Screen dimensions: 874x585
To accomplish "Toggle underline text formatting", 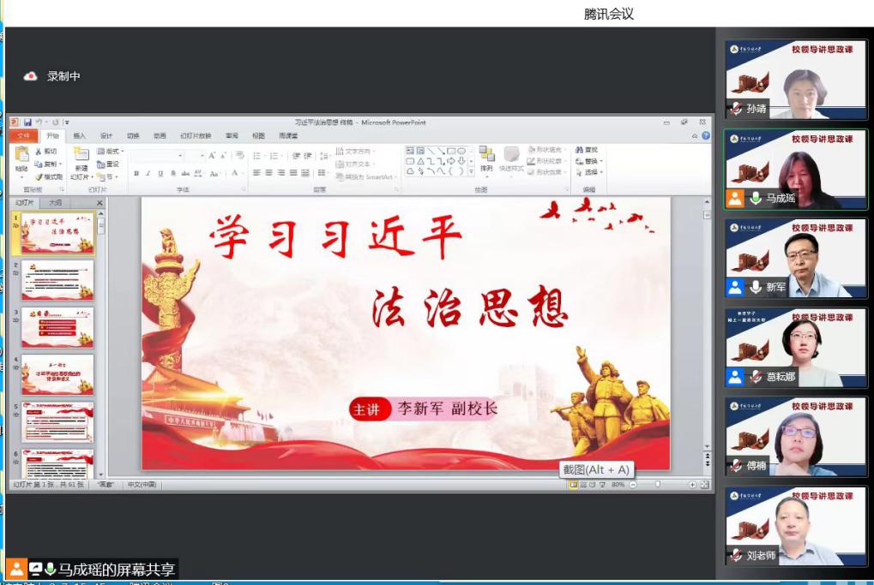I will click(x=160, y=173).
